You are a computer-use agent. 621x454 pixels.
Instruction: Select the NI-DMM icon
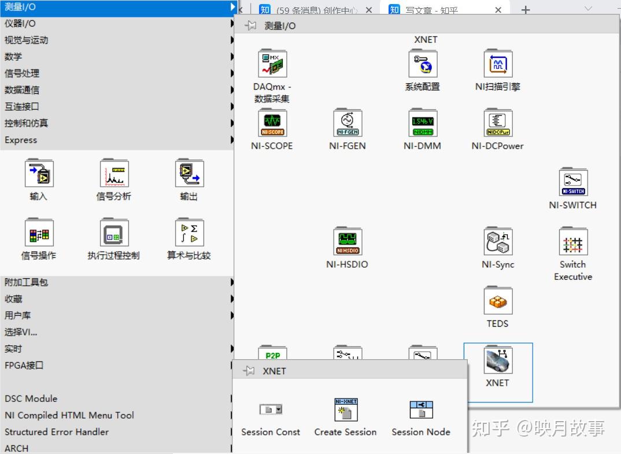pos(422,123)
